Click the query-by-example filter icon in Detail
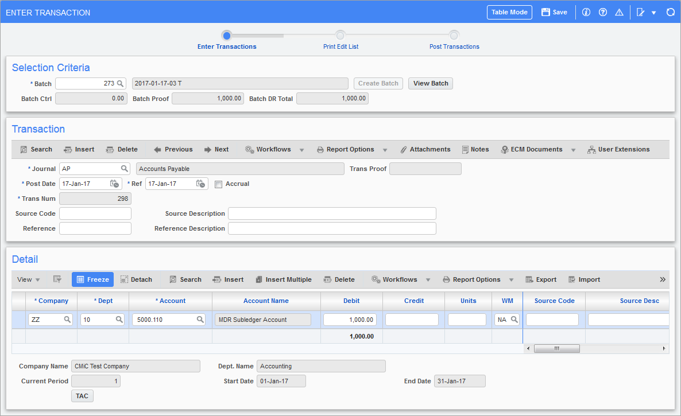 click(x=57, y=279)
